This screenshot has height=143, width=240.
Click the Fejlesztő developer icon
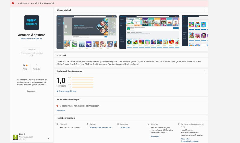(x=57, y=124)
